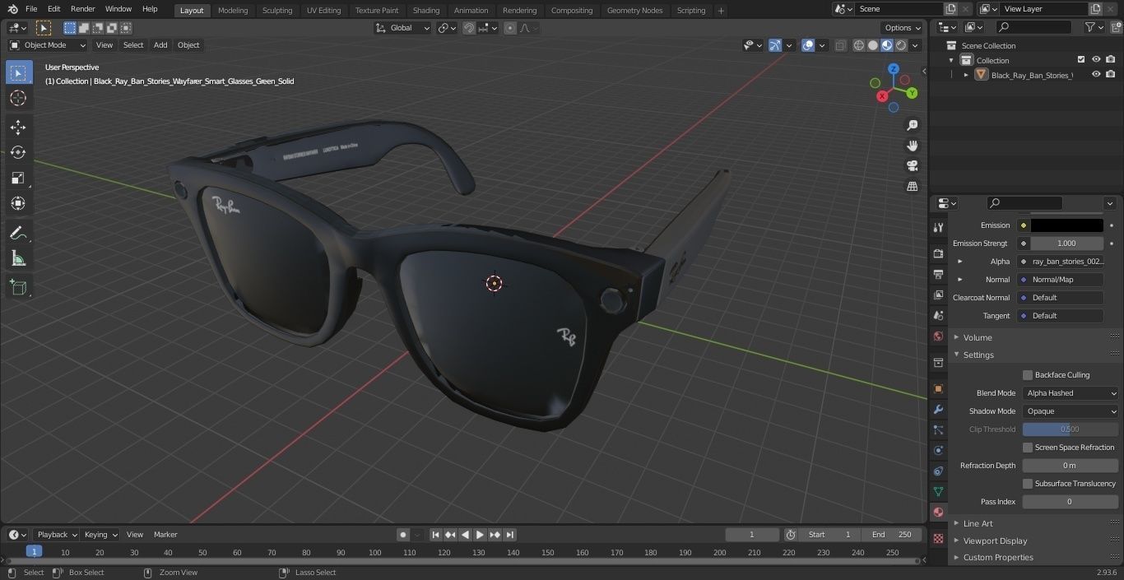The image size is (1124, 580).
Task: Switch to the UV Editing workspace tab
Action: point(323,11)
